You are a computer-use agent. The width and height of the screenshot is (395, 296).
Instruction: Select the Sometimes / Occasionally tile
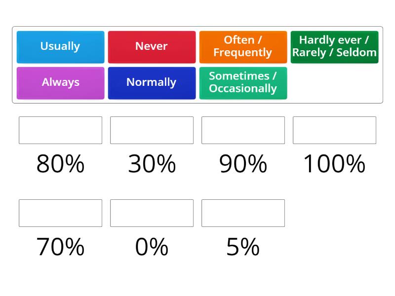243,82
